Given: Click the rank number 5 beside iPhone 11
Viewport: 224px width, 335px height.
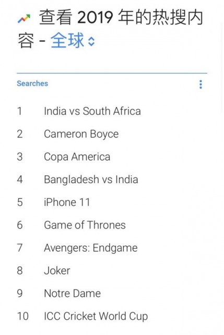Looking at the screenshot, I should point(20,203).
